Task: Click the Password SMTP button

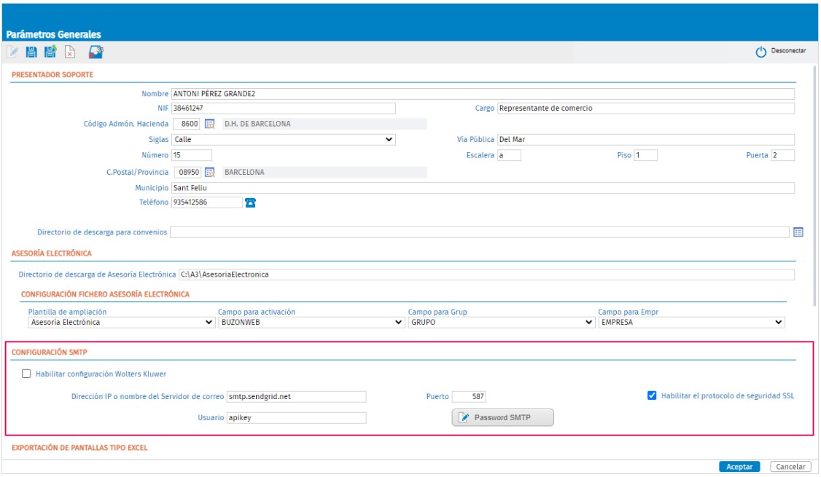Action: (502, 417)
